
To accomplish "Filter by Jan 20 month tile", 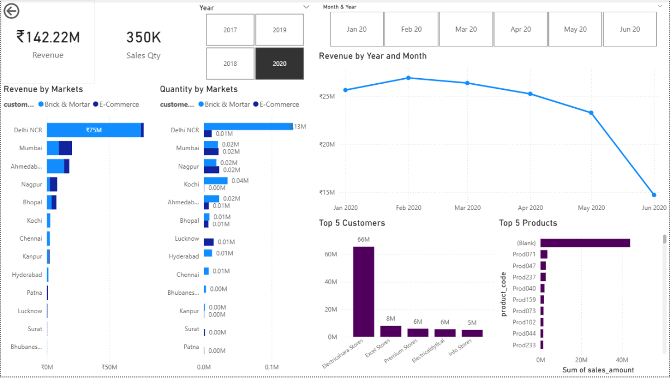I will (x=357, y=29).
